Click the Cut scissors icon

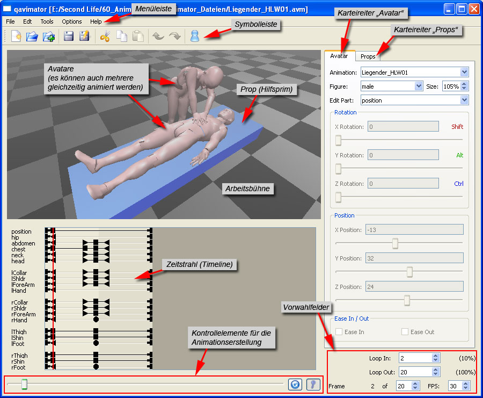tap(105, 36)
